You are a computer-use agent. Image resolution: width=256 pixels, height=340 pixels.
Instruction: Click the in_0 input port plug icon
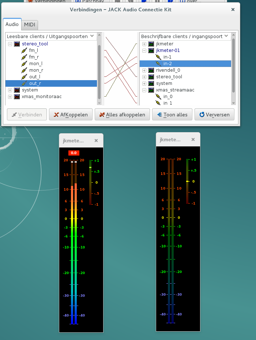pyautogui.click(x=158, y=97)
